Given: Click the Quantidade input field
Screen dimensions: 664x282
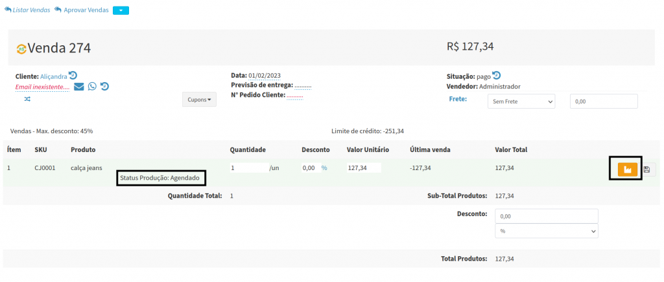Looking at the screenshot, I should (248, 168).
